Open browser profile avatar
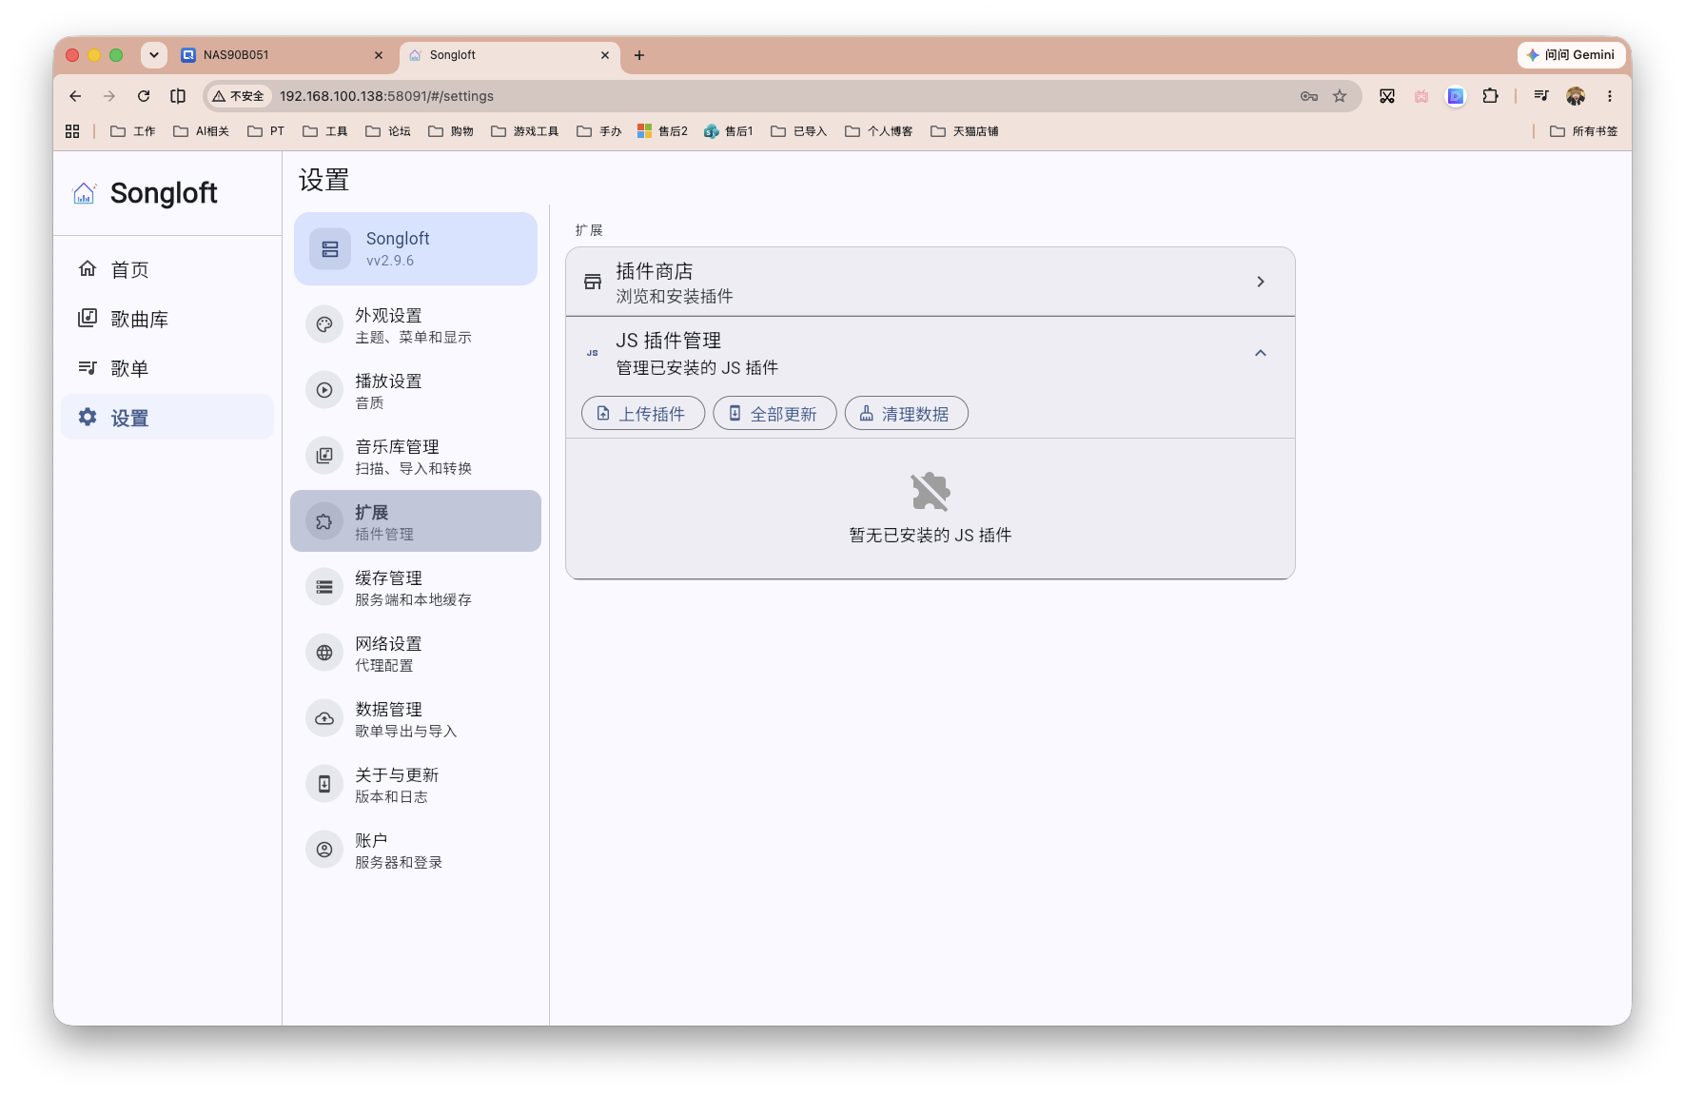Viewport: 1685px width, 1096px height. [1576, 96]
